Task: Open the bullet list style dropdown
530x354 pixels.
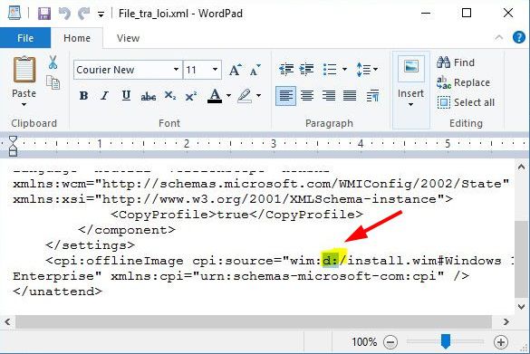Action: click(x=344, y=69)
